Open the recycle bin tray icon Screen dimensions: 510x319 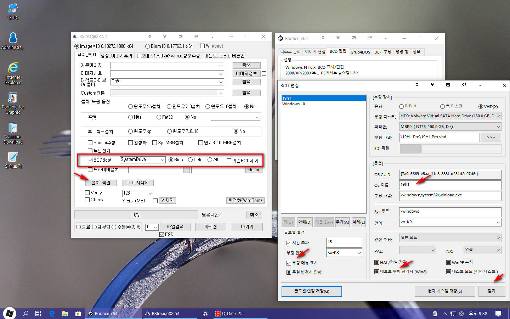coord(435,313)
